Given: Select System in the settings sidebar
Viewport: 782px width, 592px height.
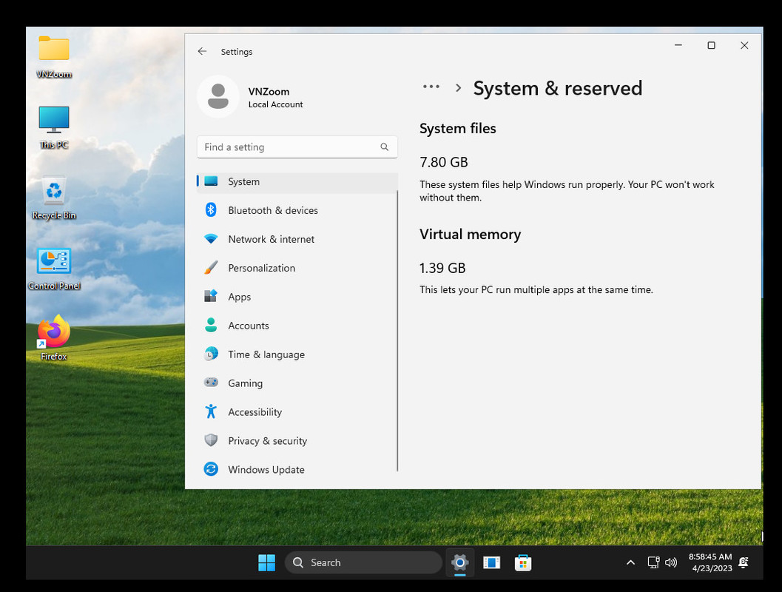Looking at the screenshot, I should tap(297, 181).
